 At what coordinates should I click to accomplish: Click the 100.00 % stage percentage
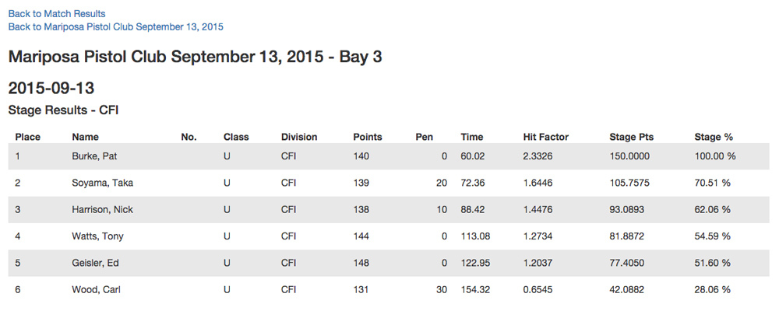click(x=715, y=156)
